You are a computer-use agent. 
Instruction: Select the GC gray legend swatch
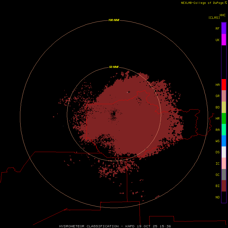point(224,175)
